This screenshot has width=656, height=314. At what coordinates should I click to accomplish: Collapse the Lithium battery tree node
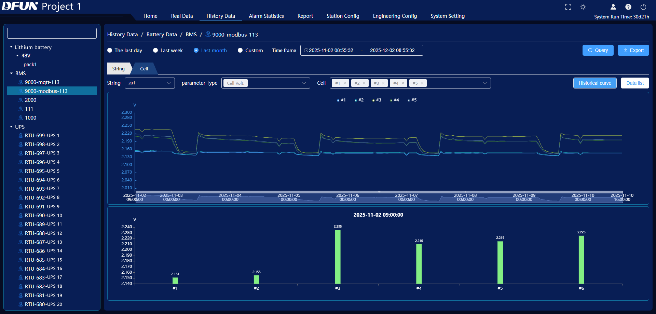point(11,47)
